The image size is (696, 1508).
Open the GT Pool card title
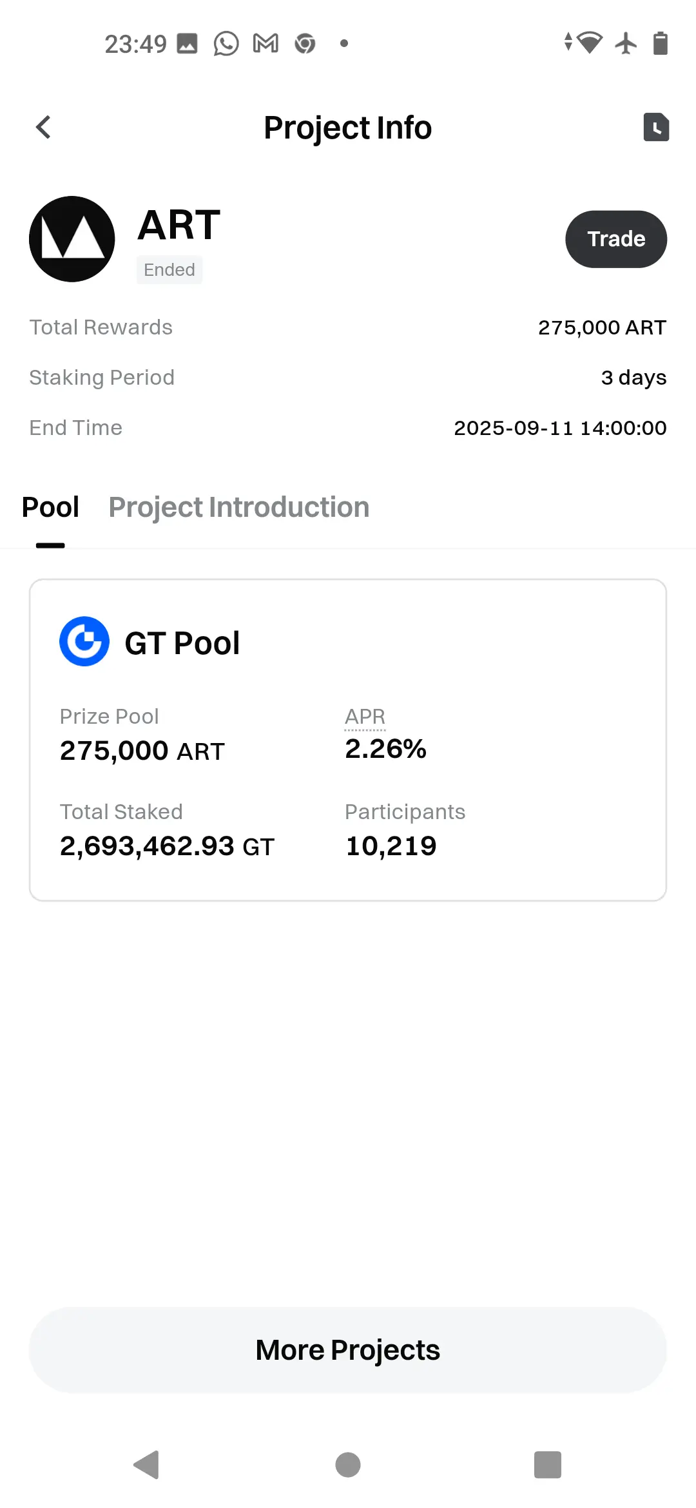coord(182,643)
